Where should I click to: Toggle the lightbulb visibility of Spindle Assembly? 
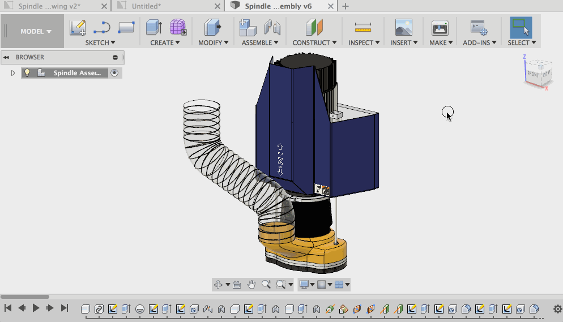[x=27, y=73]
